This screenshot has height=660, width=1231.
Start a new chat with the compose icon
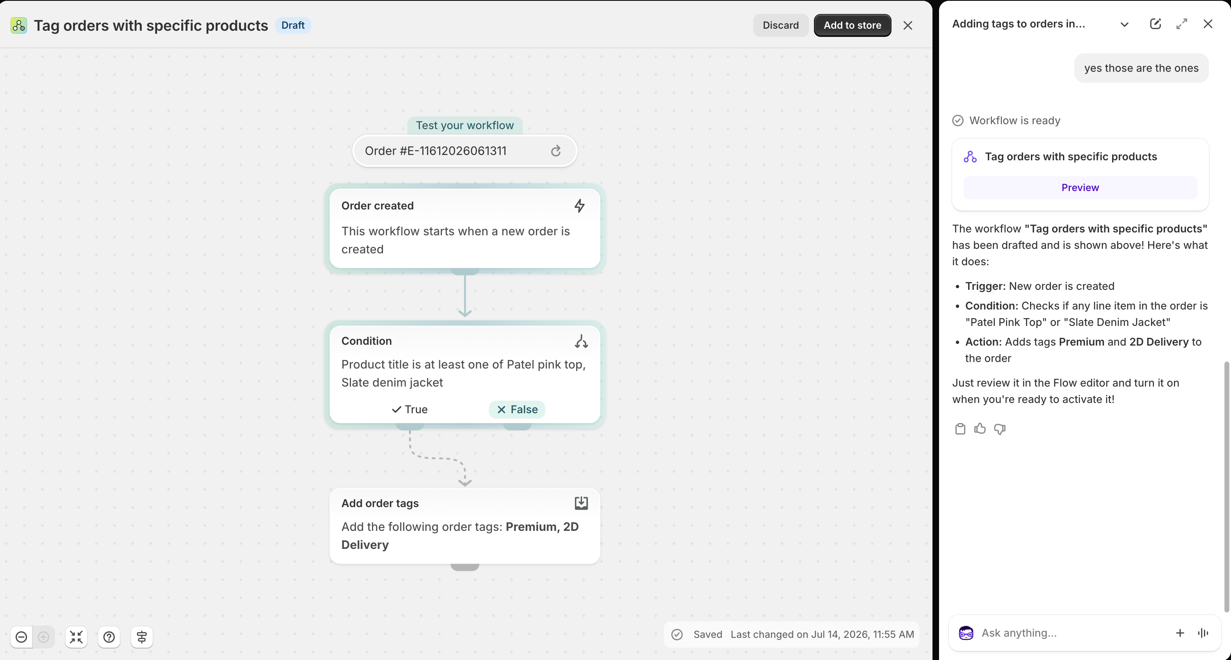pyautogui.click(x=1155, y=24)
